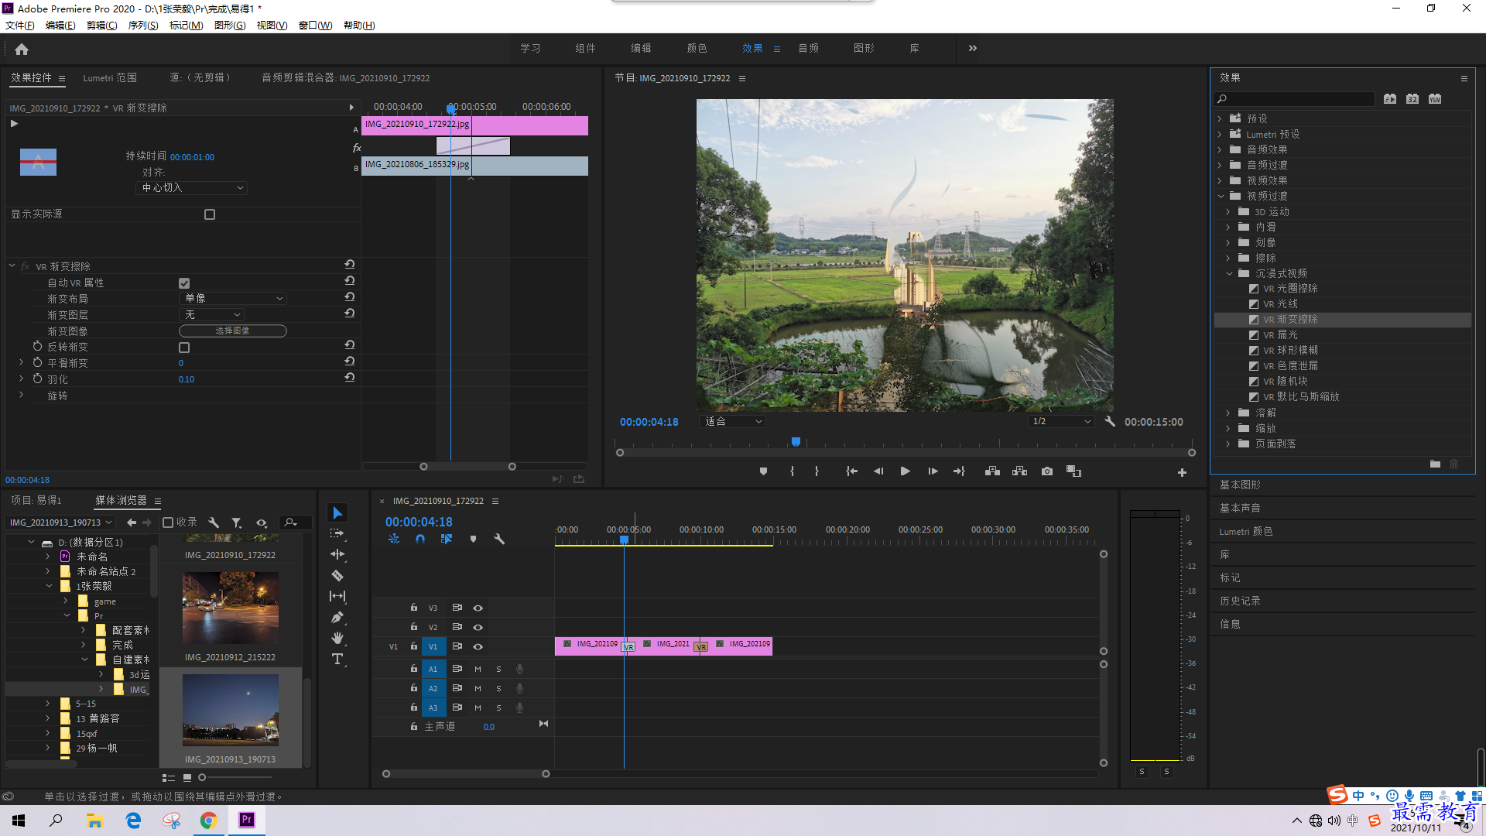1486x836 pixels.
Task: Click effects search field
Action: click(x=1294, y=99)
